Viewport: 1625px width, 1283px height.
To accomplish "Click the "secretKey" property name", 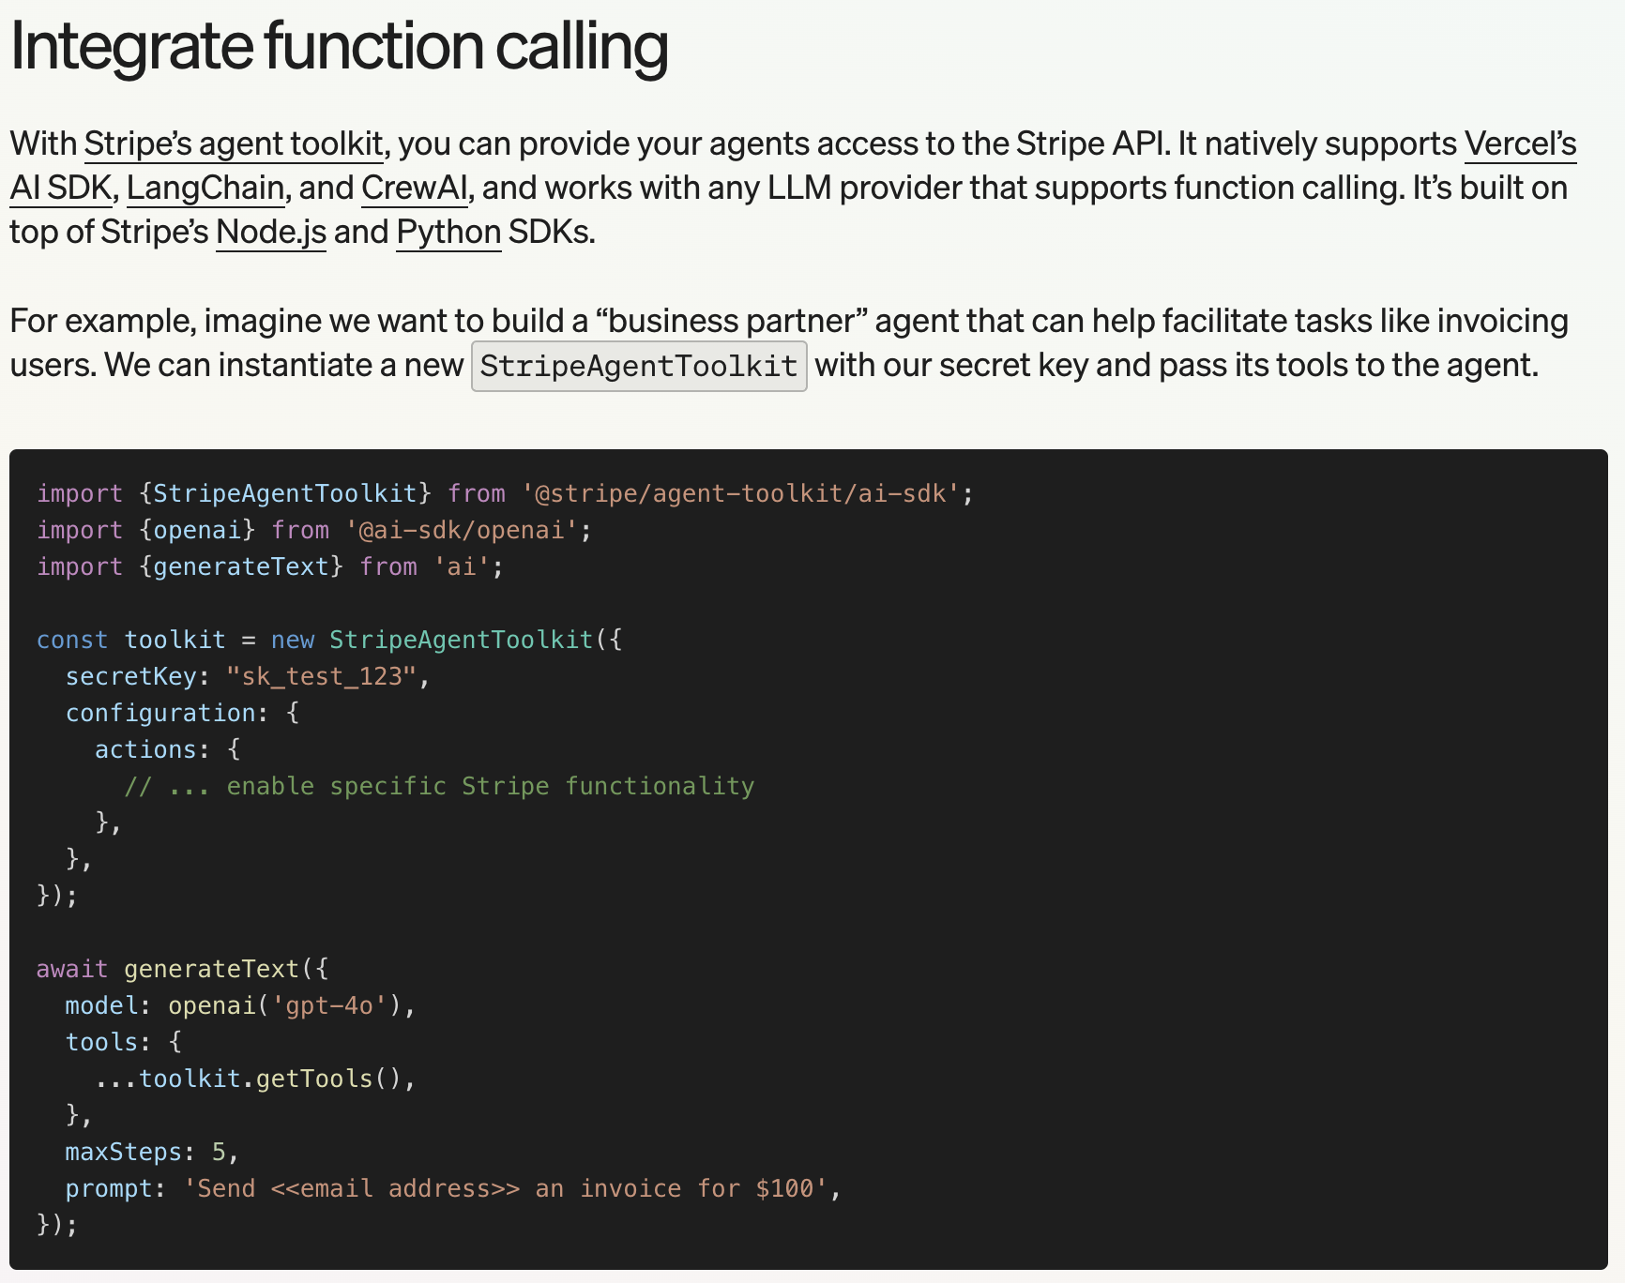I will click(131, 676).
